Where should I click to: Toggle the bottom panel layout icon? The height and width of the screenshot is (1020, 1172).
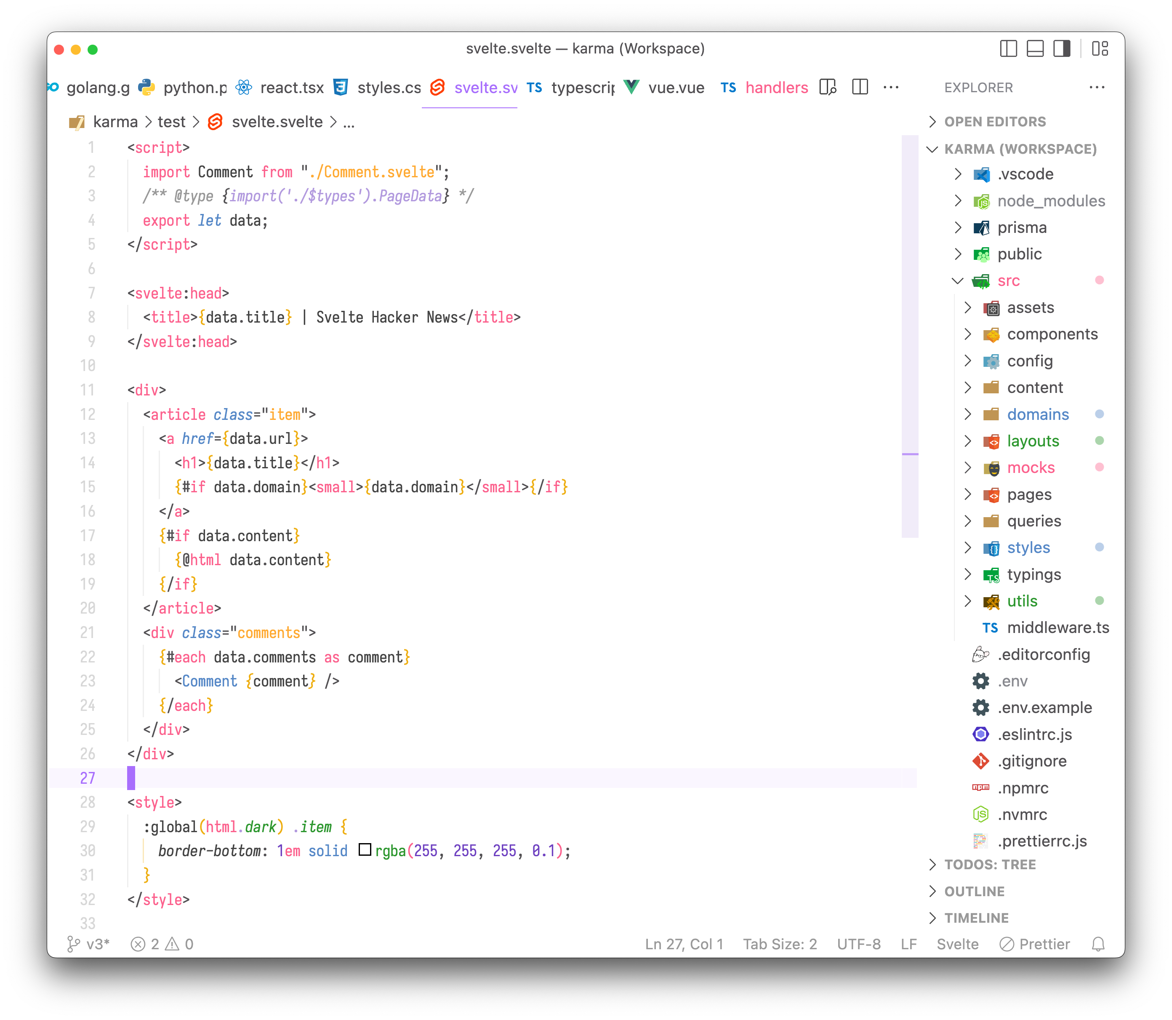tap(1035, 49)
